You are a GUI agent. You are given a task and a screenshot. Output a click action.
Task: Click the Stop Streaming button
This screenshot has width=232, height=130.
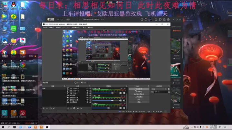tap(139, 89)
